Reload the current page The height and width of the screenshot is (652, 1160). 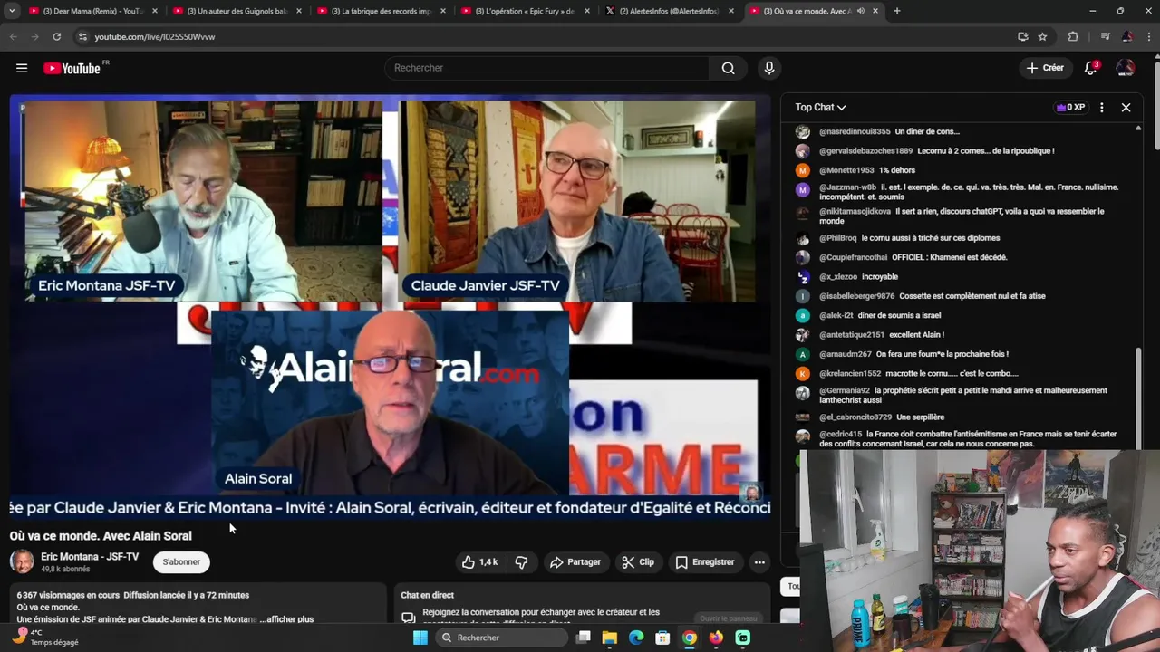56,36
